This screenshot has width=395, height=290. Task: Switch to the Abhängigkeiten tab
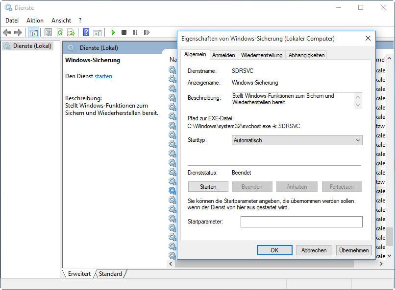[x=306, y=55]
